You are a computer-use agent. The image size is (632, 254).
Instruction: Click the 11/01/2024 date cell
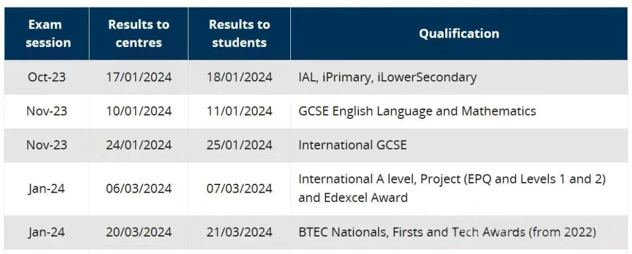[239, 111]
